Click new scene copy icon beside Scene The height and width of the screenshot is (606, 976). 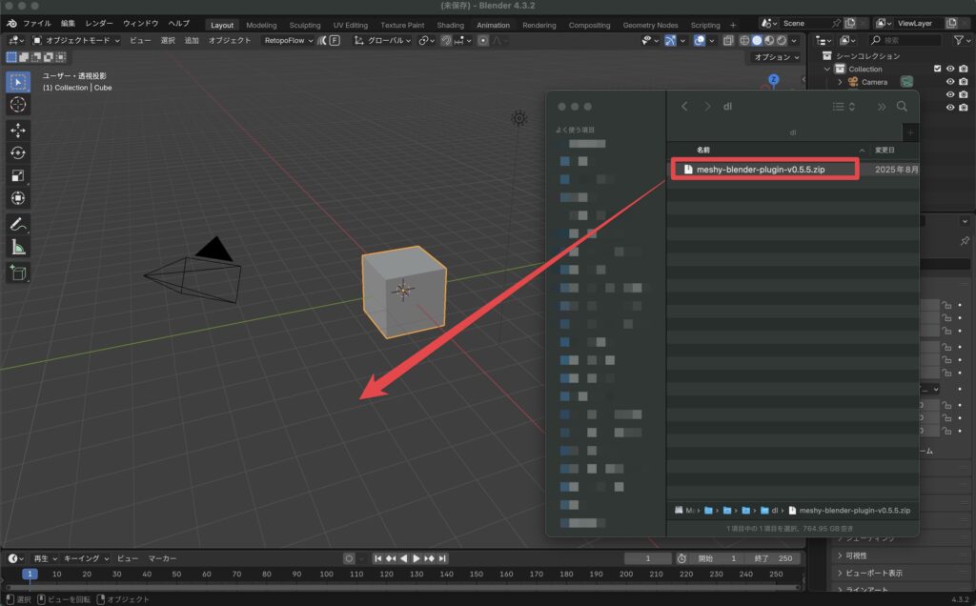click(849, 23)
